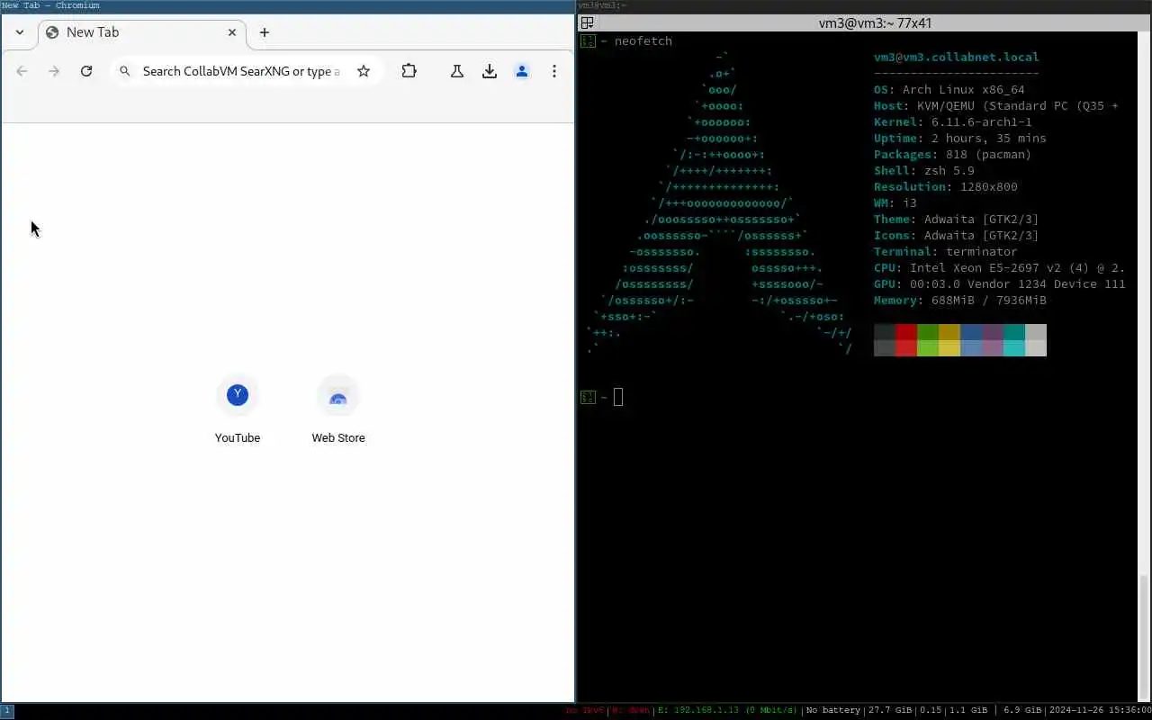Viewport: 1152px width, 720px height.
Task: Click the terminal prompt cursor block
Action: click(x=618, y=397)
